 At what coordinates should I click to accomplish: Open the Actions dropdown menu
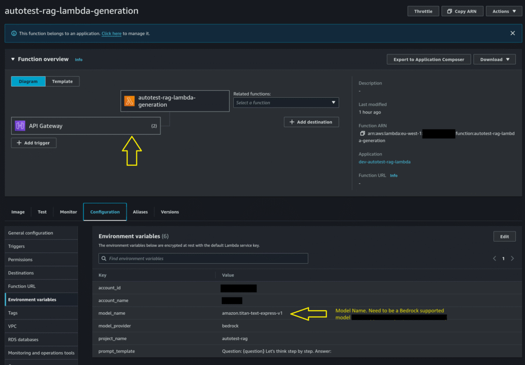click(x=504, y=11)
